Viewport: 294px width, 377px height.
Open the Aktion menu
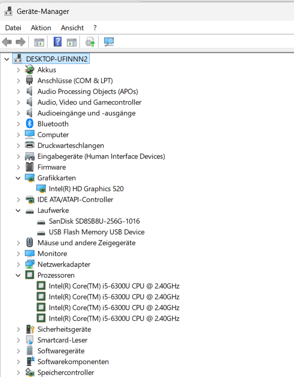[41, 28]
